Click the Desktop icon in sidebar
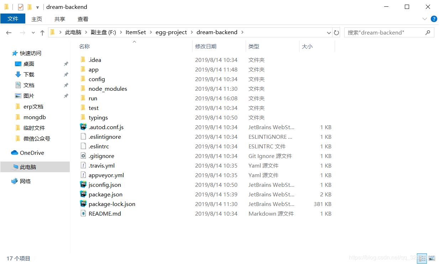The width and height of the screenshot is (439, 264). 18,64
